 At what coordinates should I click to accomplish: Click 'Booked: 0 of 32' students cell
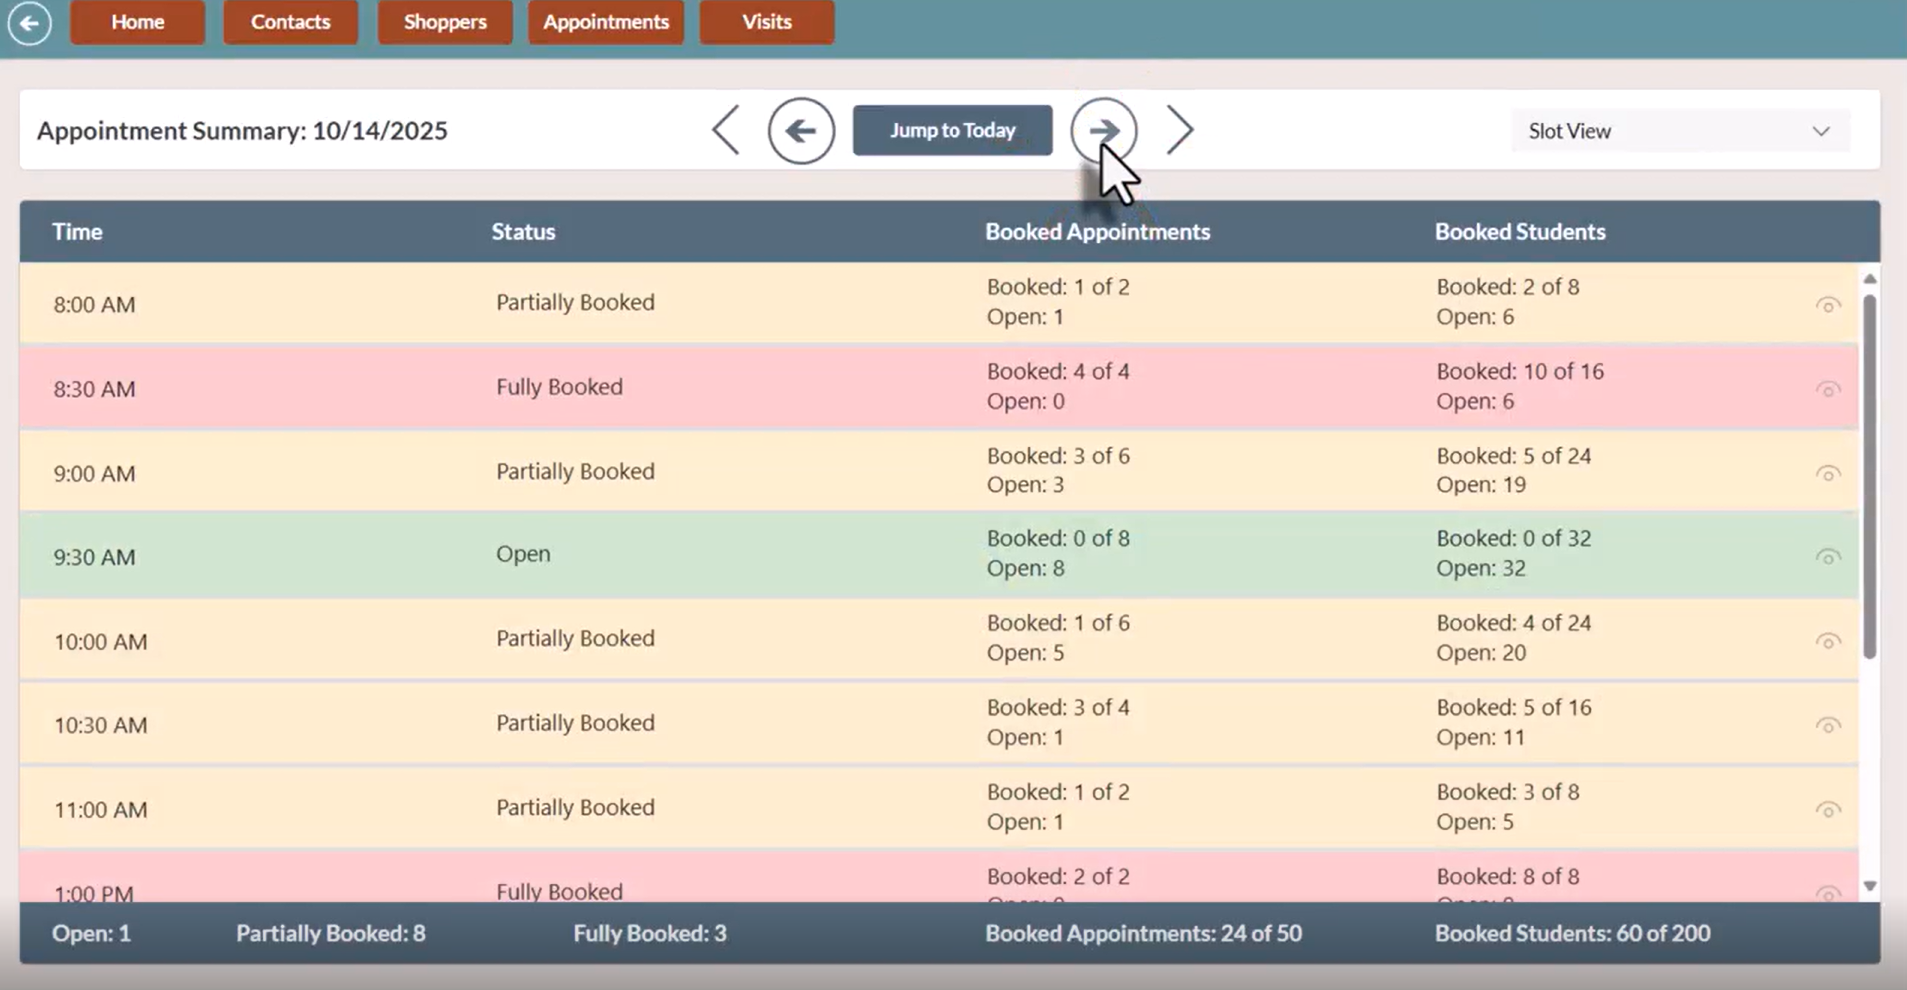coord(1514,538)
